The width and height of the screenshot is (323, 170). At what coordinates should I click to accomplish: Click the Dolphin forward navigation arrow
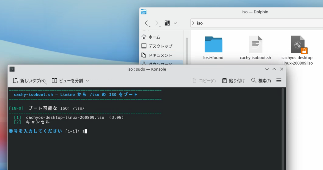point(156,23)
